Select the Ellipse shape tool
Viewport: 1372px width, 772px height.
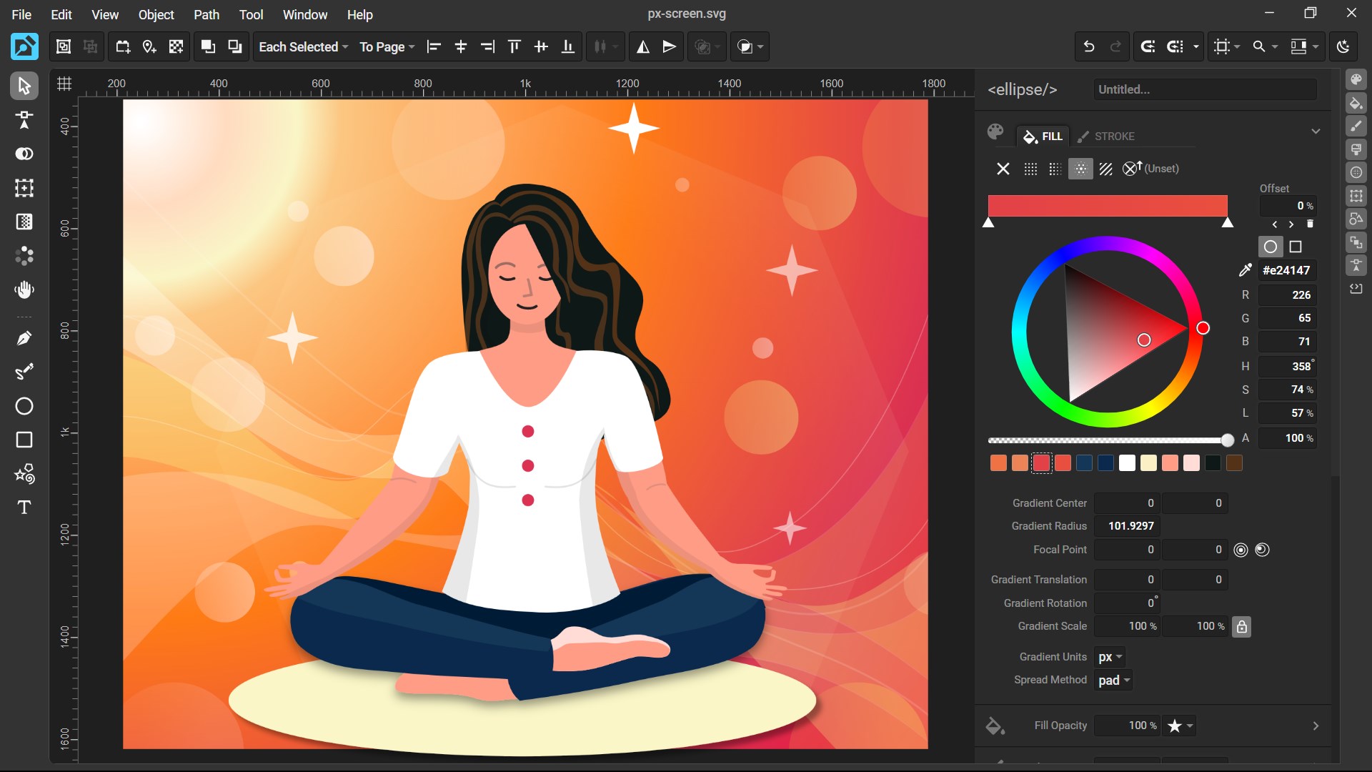(x=24, y=406)
